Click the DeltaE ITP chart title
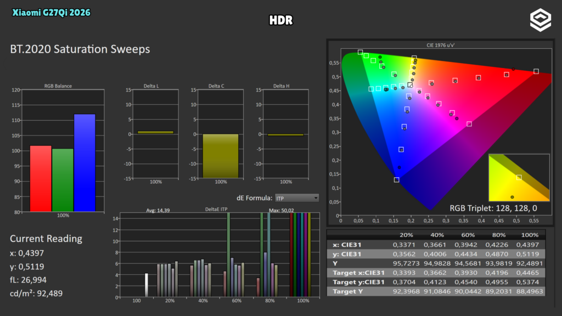The width and height of the screenshot is (562, 316). click(216, 209)
